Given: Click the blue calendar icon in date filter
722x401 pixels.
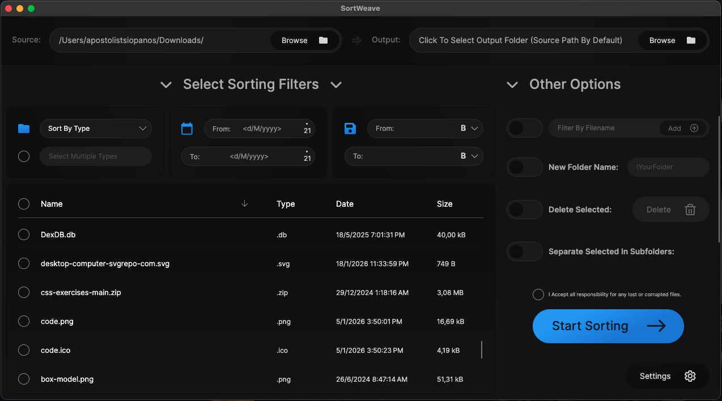Looking at the screenshot, I should pyautogui.click(x=187, y=129).
